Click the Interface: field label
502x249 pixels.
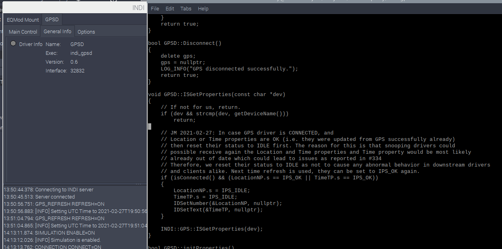point(56,71)
